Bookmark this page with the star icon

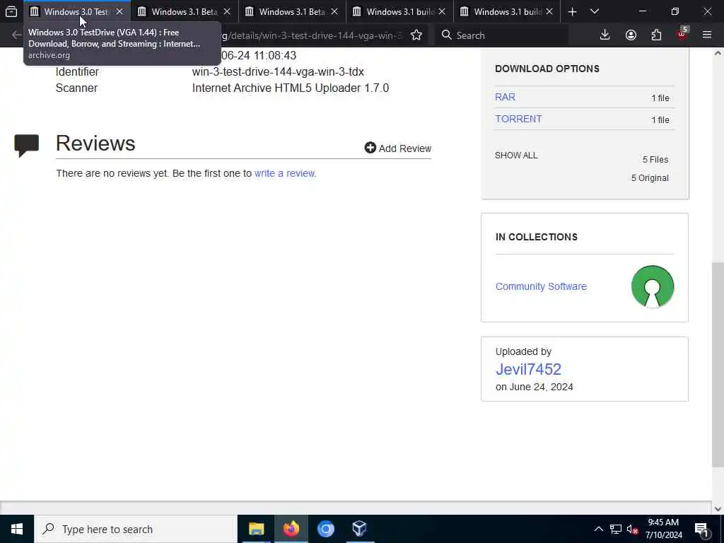click(x=416, y=35)
